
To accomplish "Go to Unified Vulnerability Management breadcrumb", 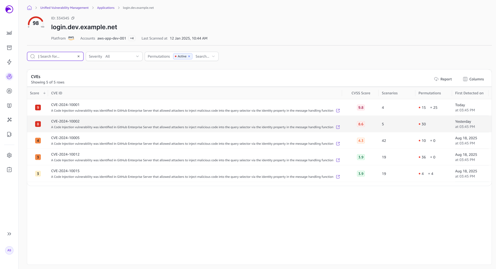I will tap(64, 8).
